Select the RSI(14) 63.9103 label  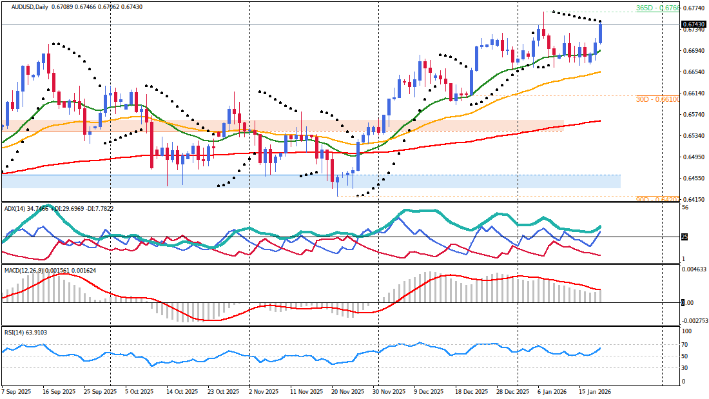point(25,333)
